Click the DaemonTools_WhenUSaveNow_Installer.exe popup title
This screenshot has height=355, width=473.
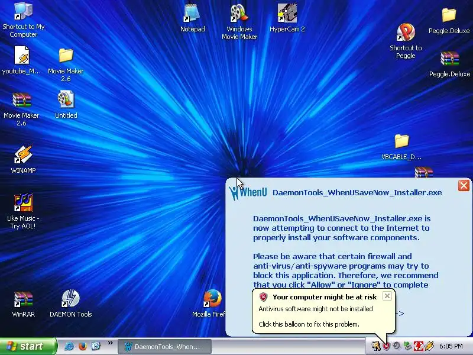pyautogui.click(x=357, y=193)
